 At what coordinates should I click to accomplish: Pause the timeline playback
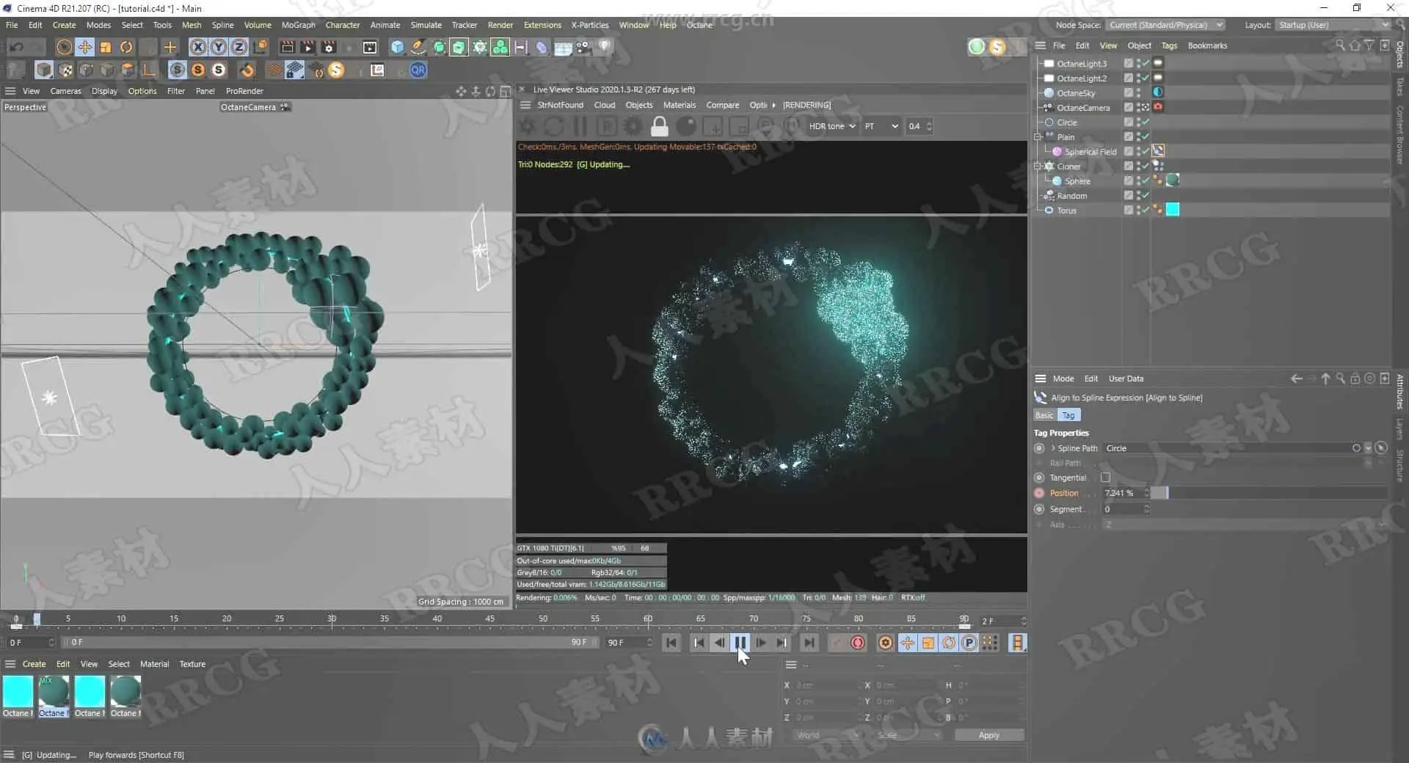pos(740,643)
